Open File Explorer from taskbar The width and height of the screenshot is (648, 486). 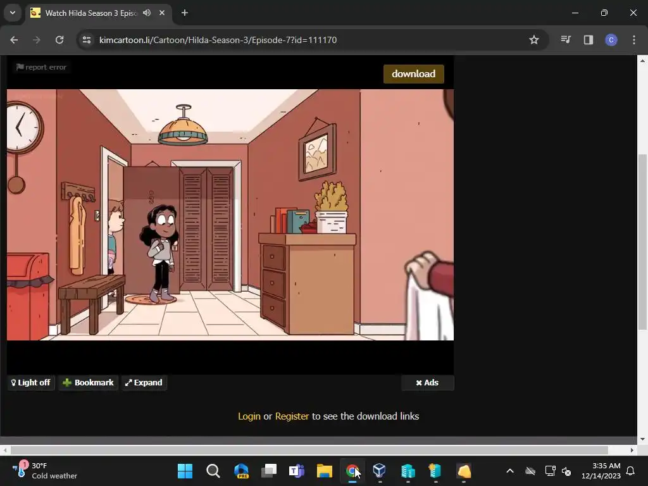click(x=325, y=471)
